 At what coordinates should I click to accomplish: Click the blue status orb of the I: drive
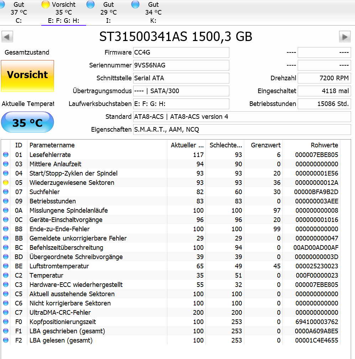click(90, 4)
